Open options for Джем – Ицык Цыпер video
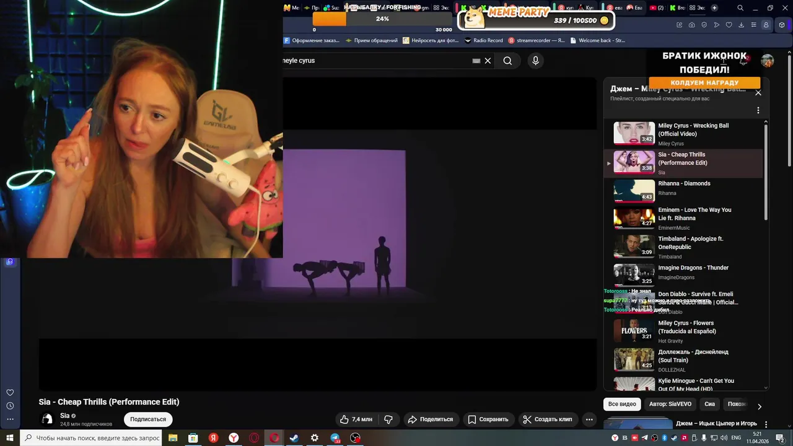 tap(766, 425)
